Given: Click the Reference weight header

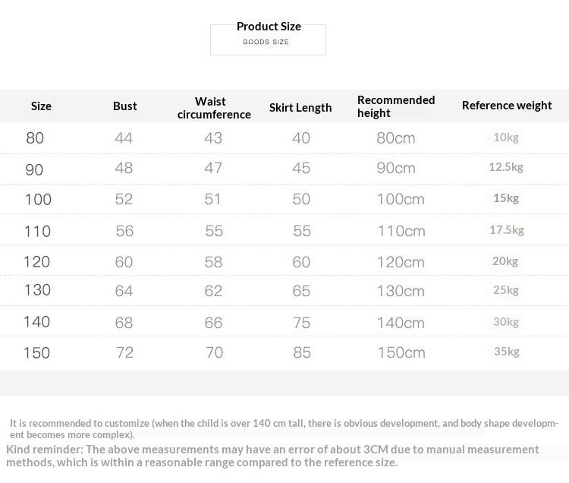Looking at the screenshot, I should pos(507,106).
